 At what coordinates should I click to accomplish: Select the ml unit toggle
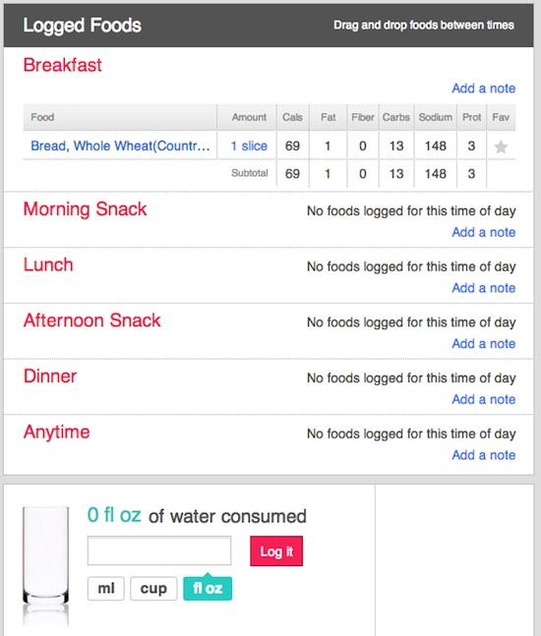(106, 589)
